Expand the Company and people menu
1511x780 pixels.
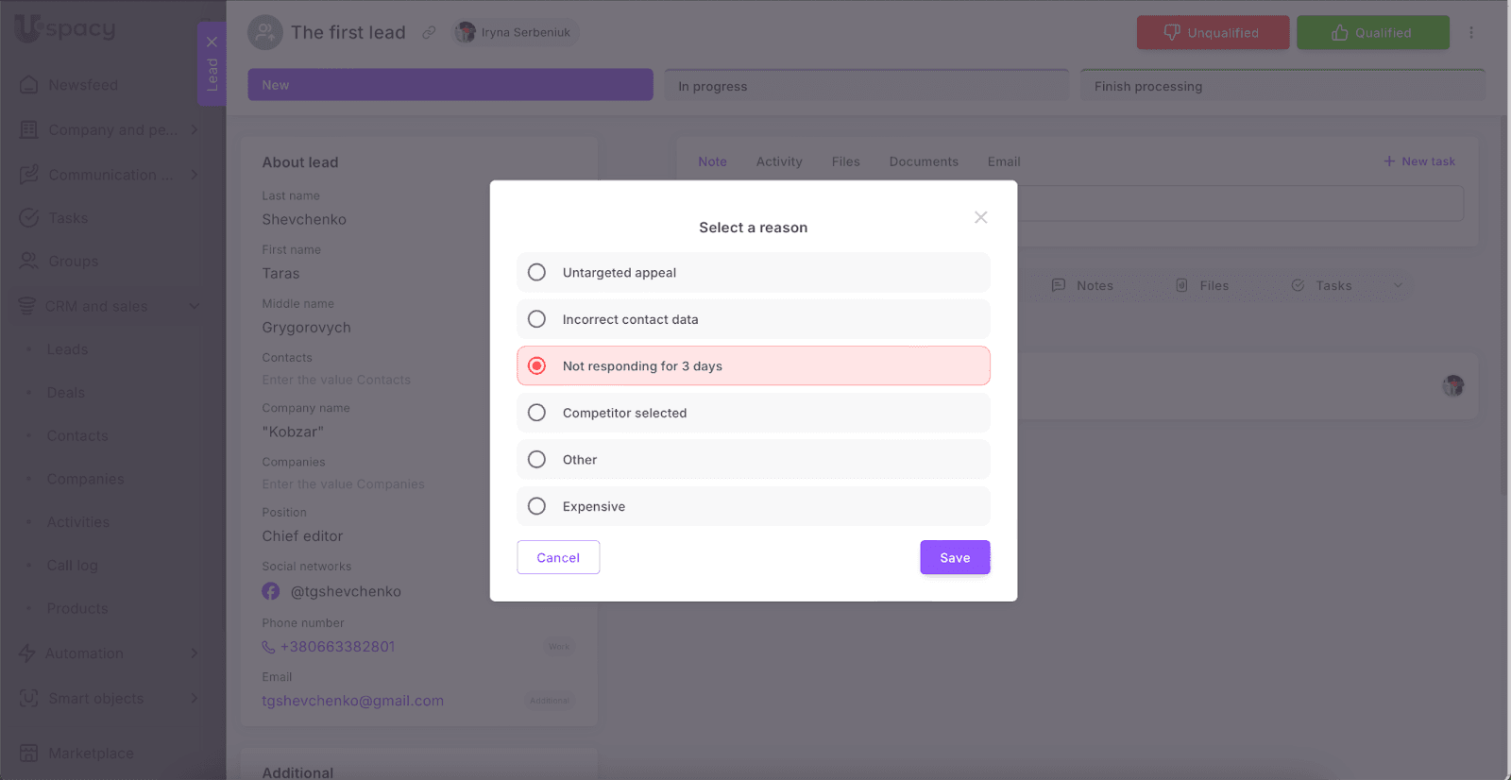[195, 129]
